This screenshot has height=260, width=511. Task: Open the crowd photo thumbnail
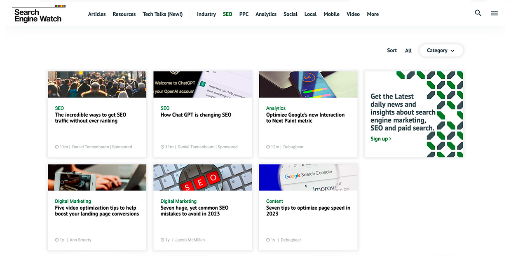coord(97,84)
